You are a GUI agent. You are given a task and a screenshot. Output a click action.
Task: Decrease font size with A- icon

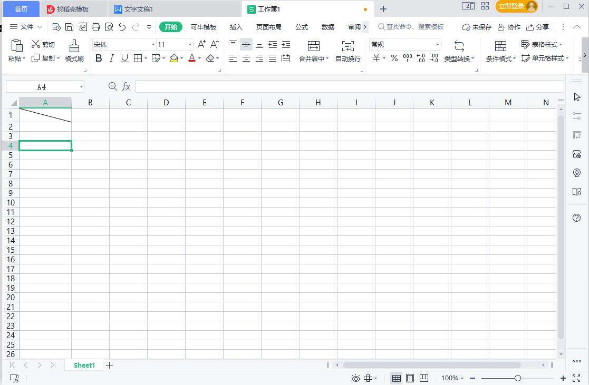point(215,44)
